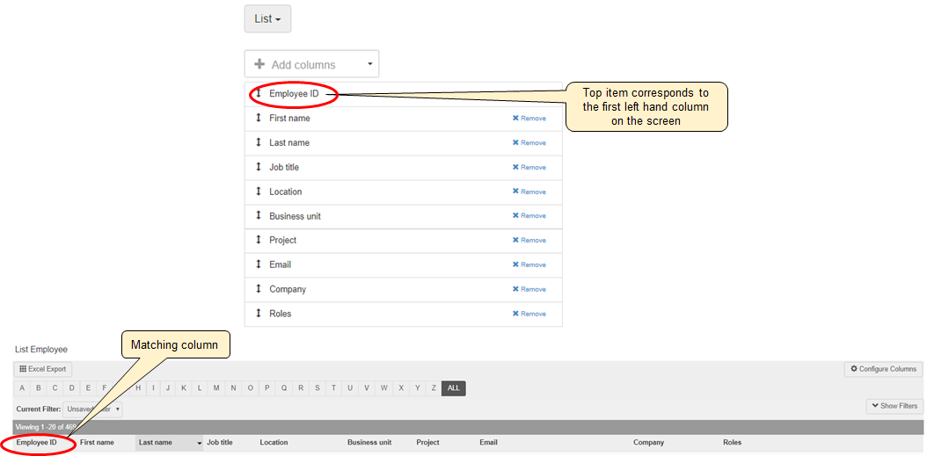Viewport: 927px width, 456px height.
Task: Remove the Project column
Action: [x=529, y=240]
